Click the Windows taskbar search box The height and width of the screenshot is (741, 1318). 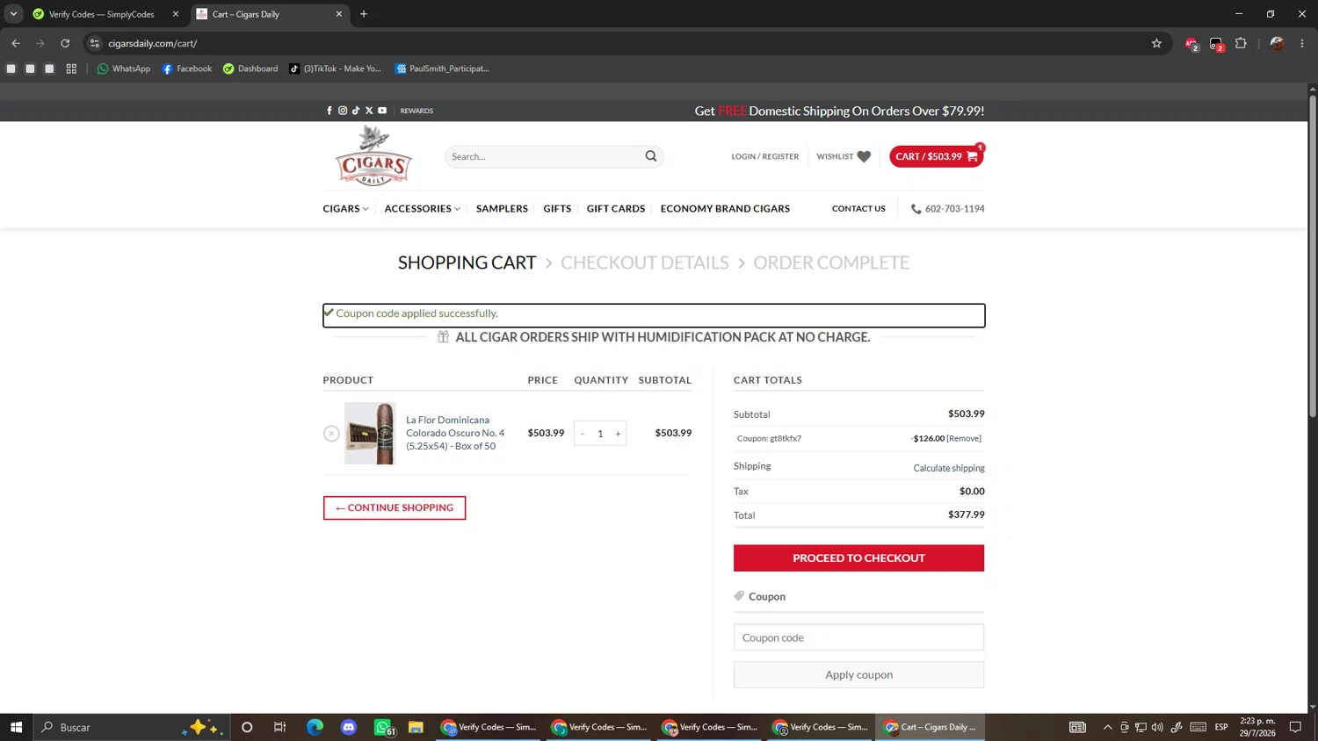pos(132,727)
